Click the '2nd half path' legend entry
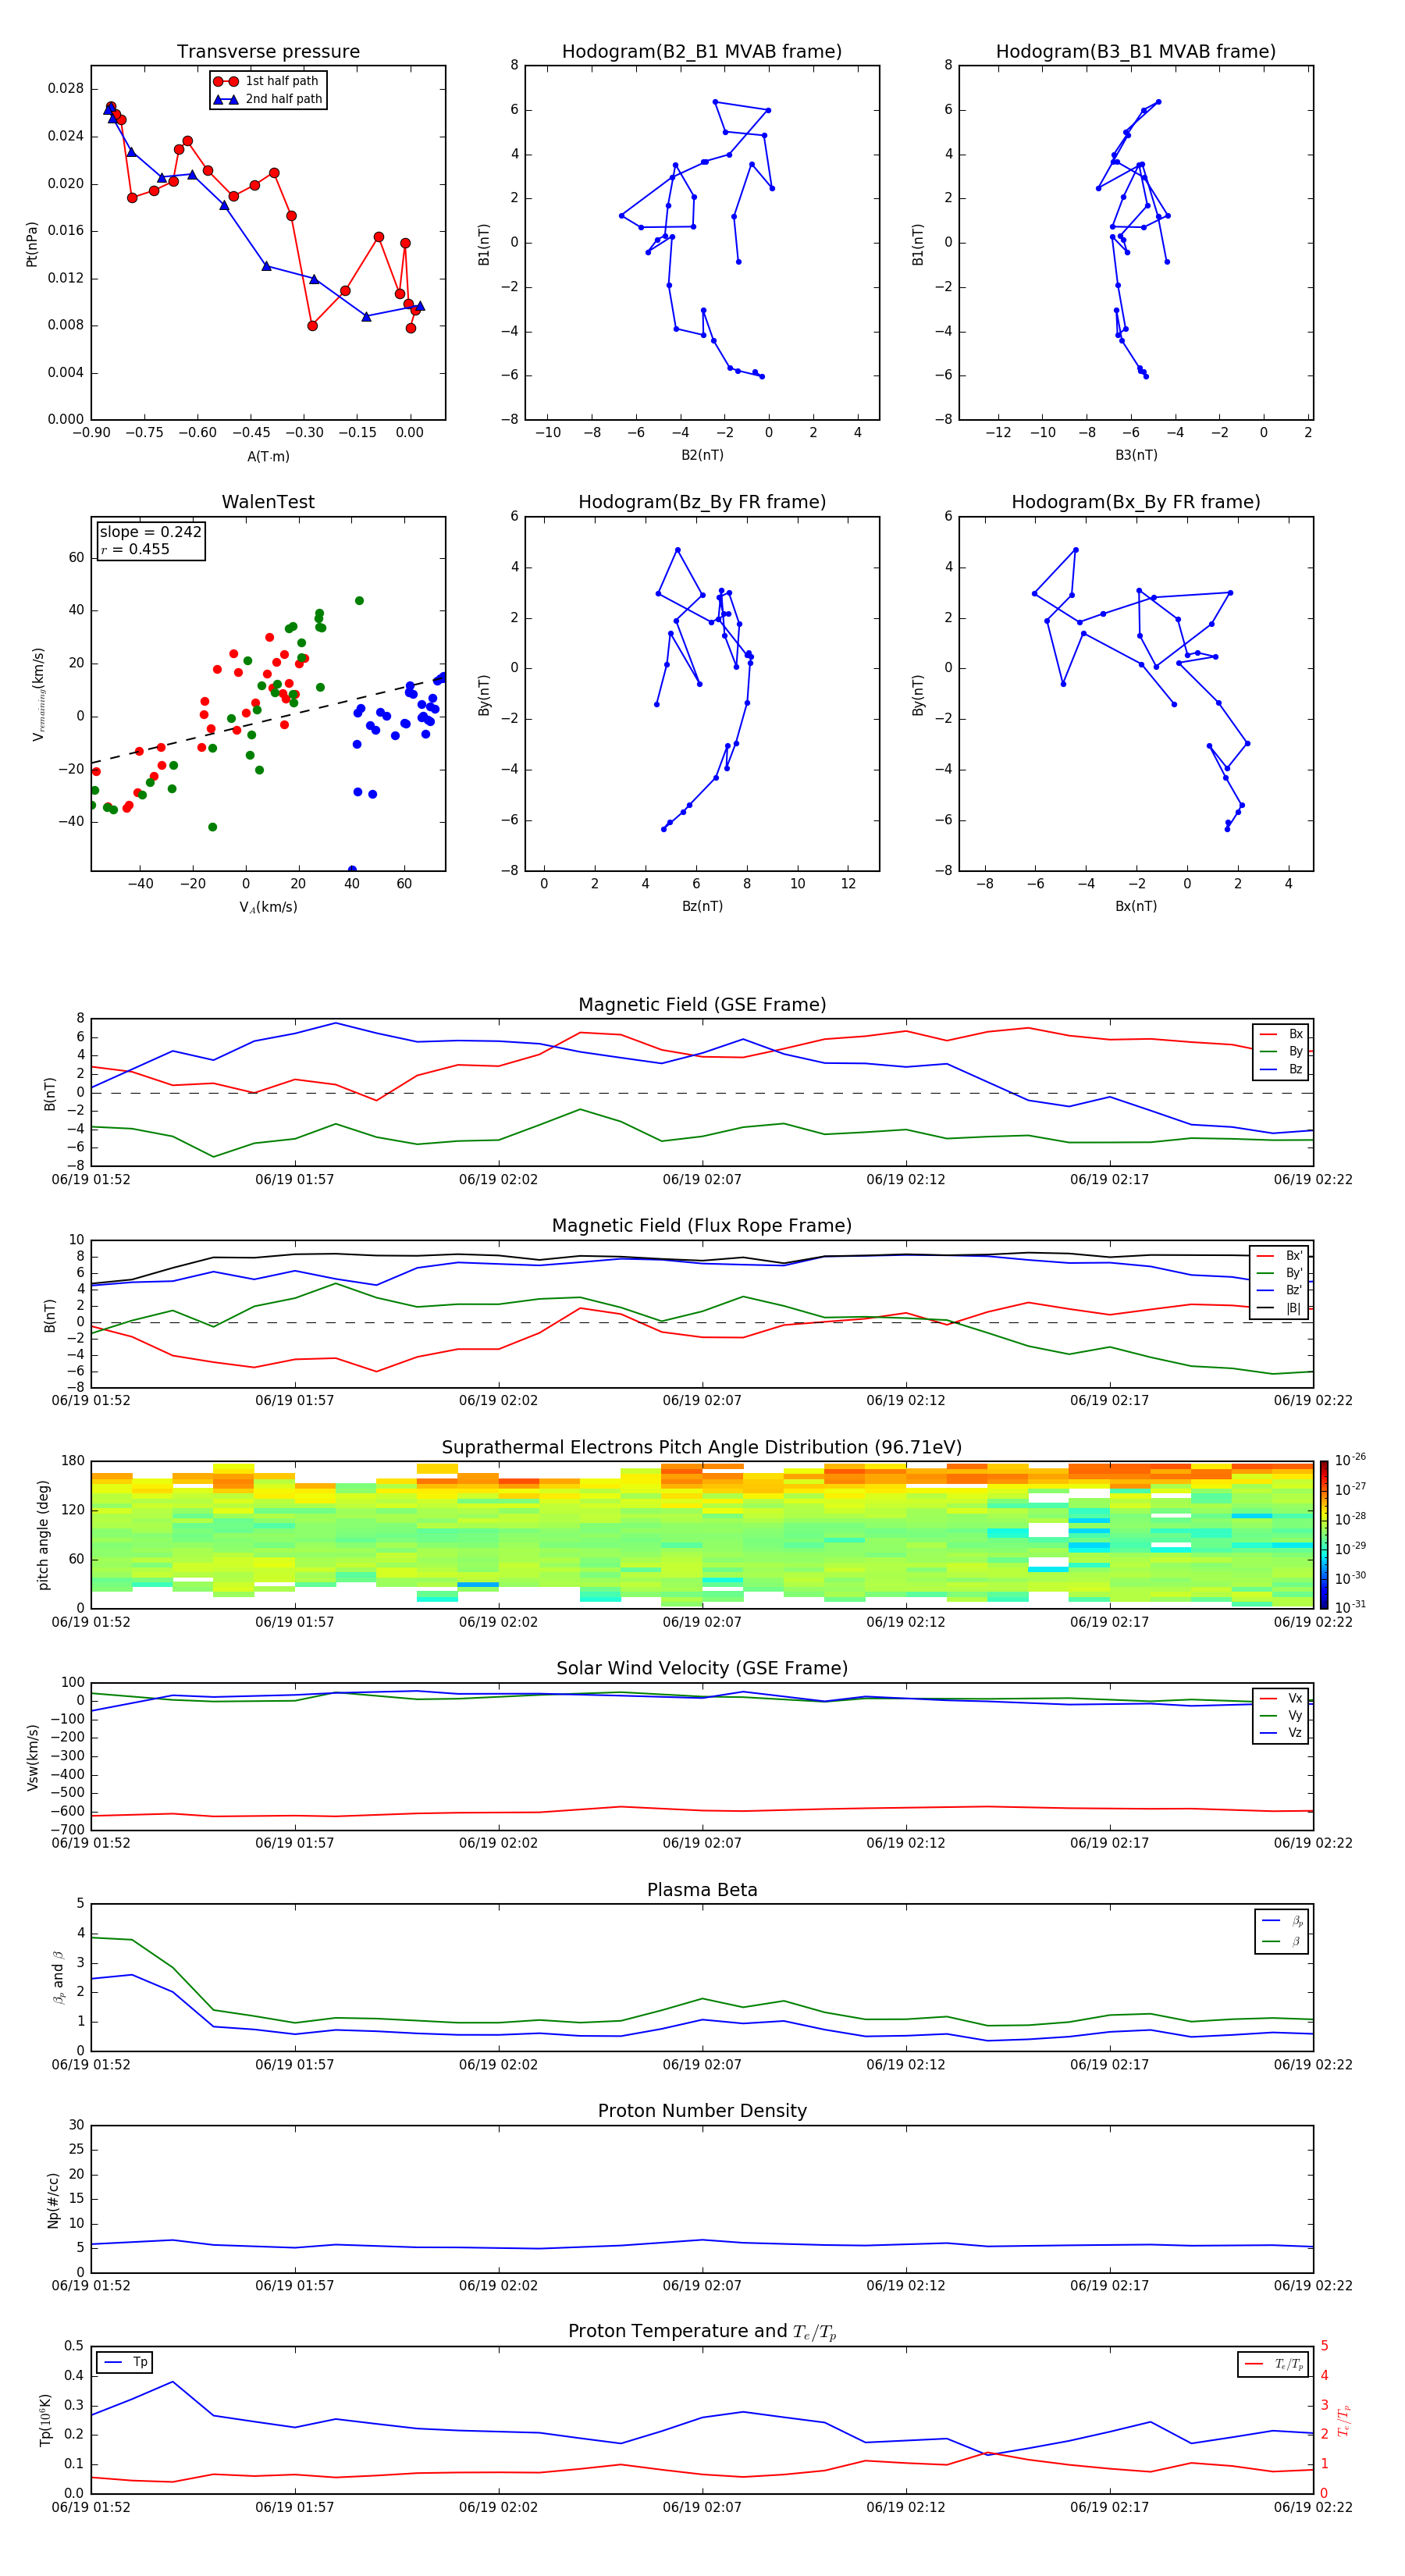This screenshot has width=1405, height=2576. [x=267, y=99]
